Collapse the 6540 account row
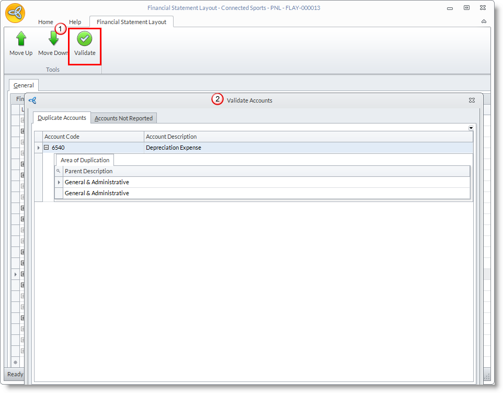Image resolution: width=503 pixels, height=393 pixels. pos(46,148)
